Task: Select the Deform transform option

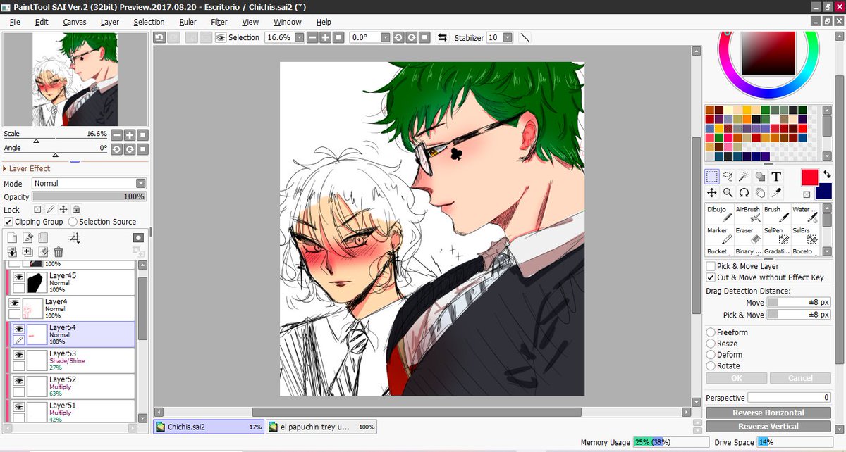Action: [x=711, y=355]
